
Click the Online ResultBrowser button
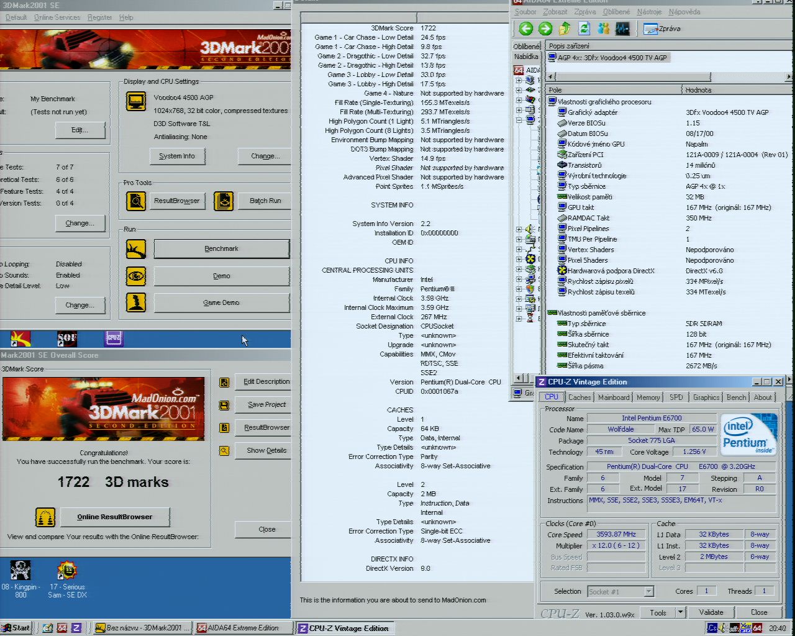coord(114,517)
